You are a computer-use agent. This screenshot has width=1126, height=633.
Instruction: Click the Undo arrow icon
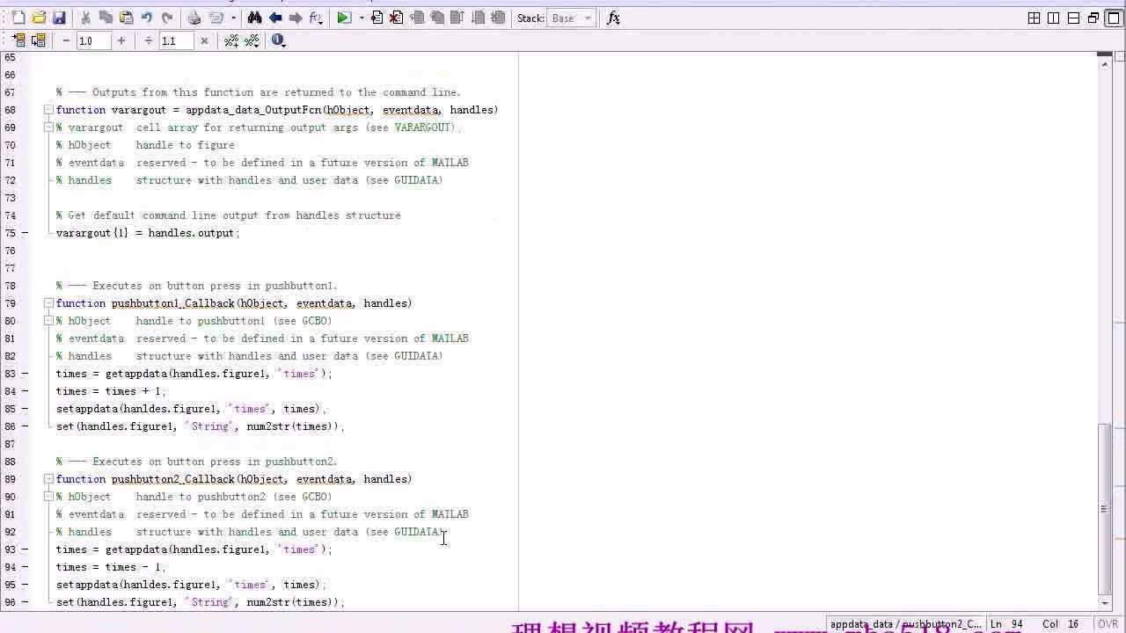point(147,18)
